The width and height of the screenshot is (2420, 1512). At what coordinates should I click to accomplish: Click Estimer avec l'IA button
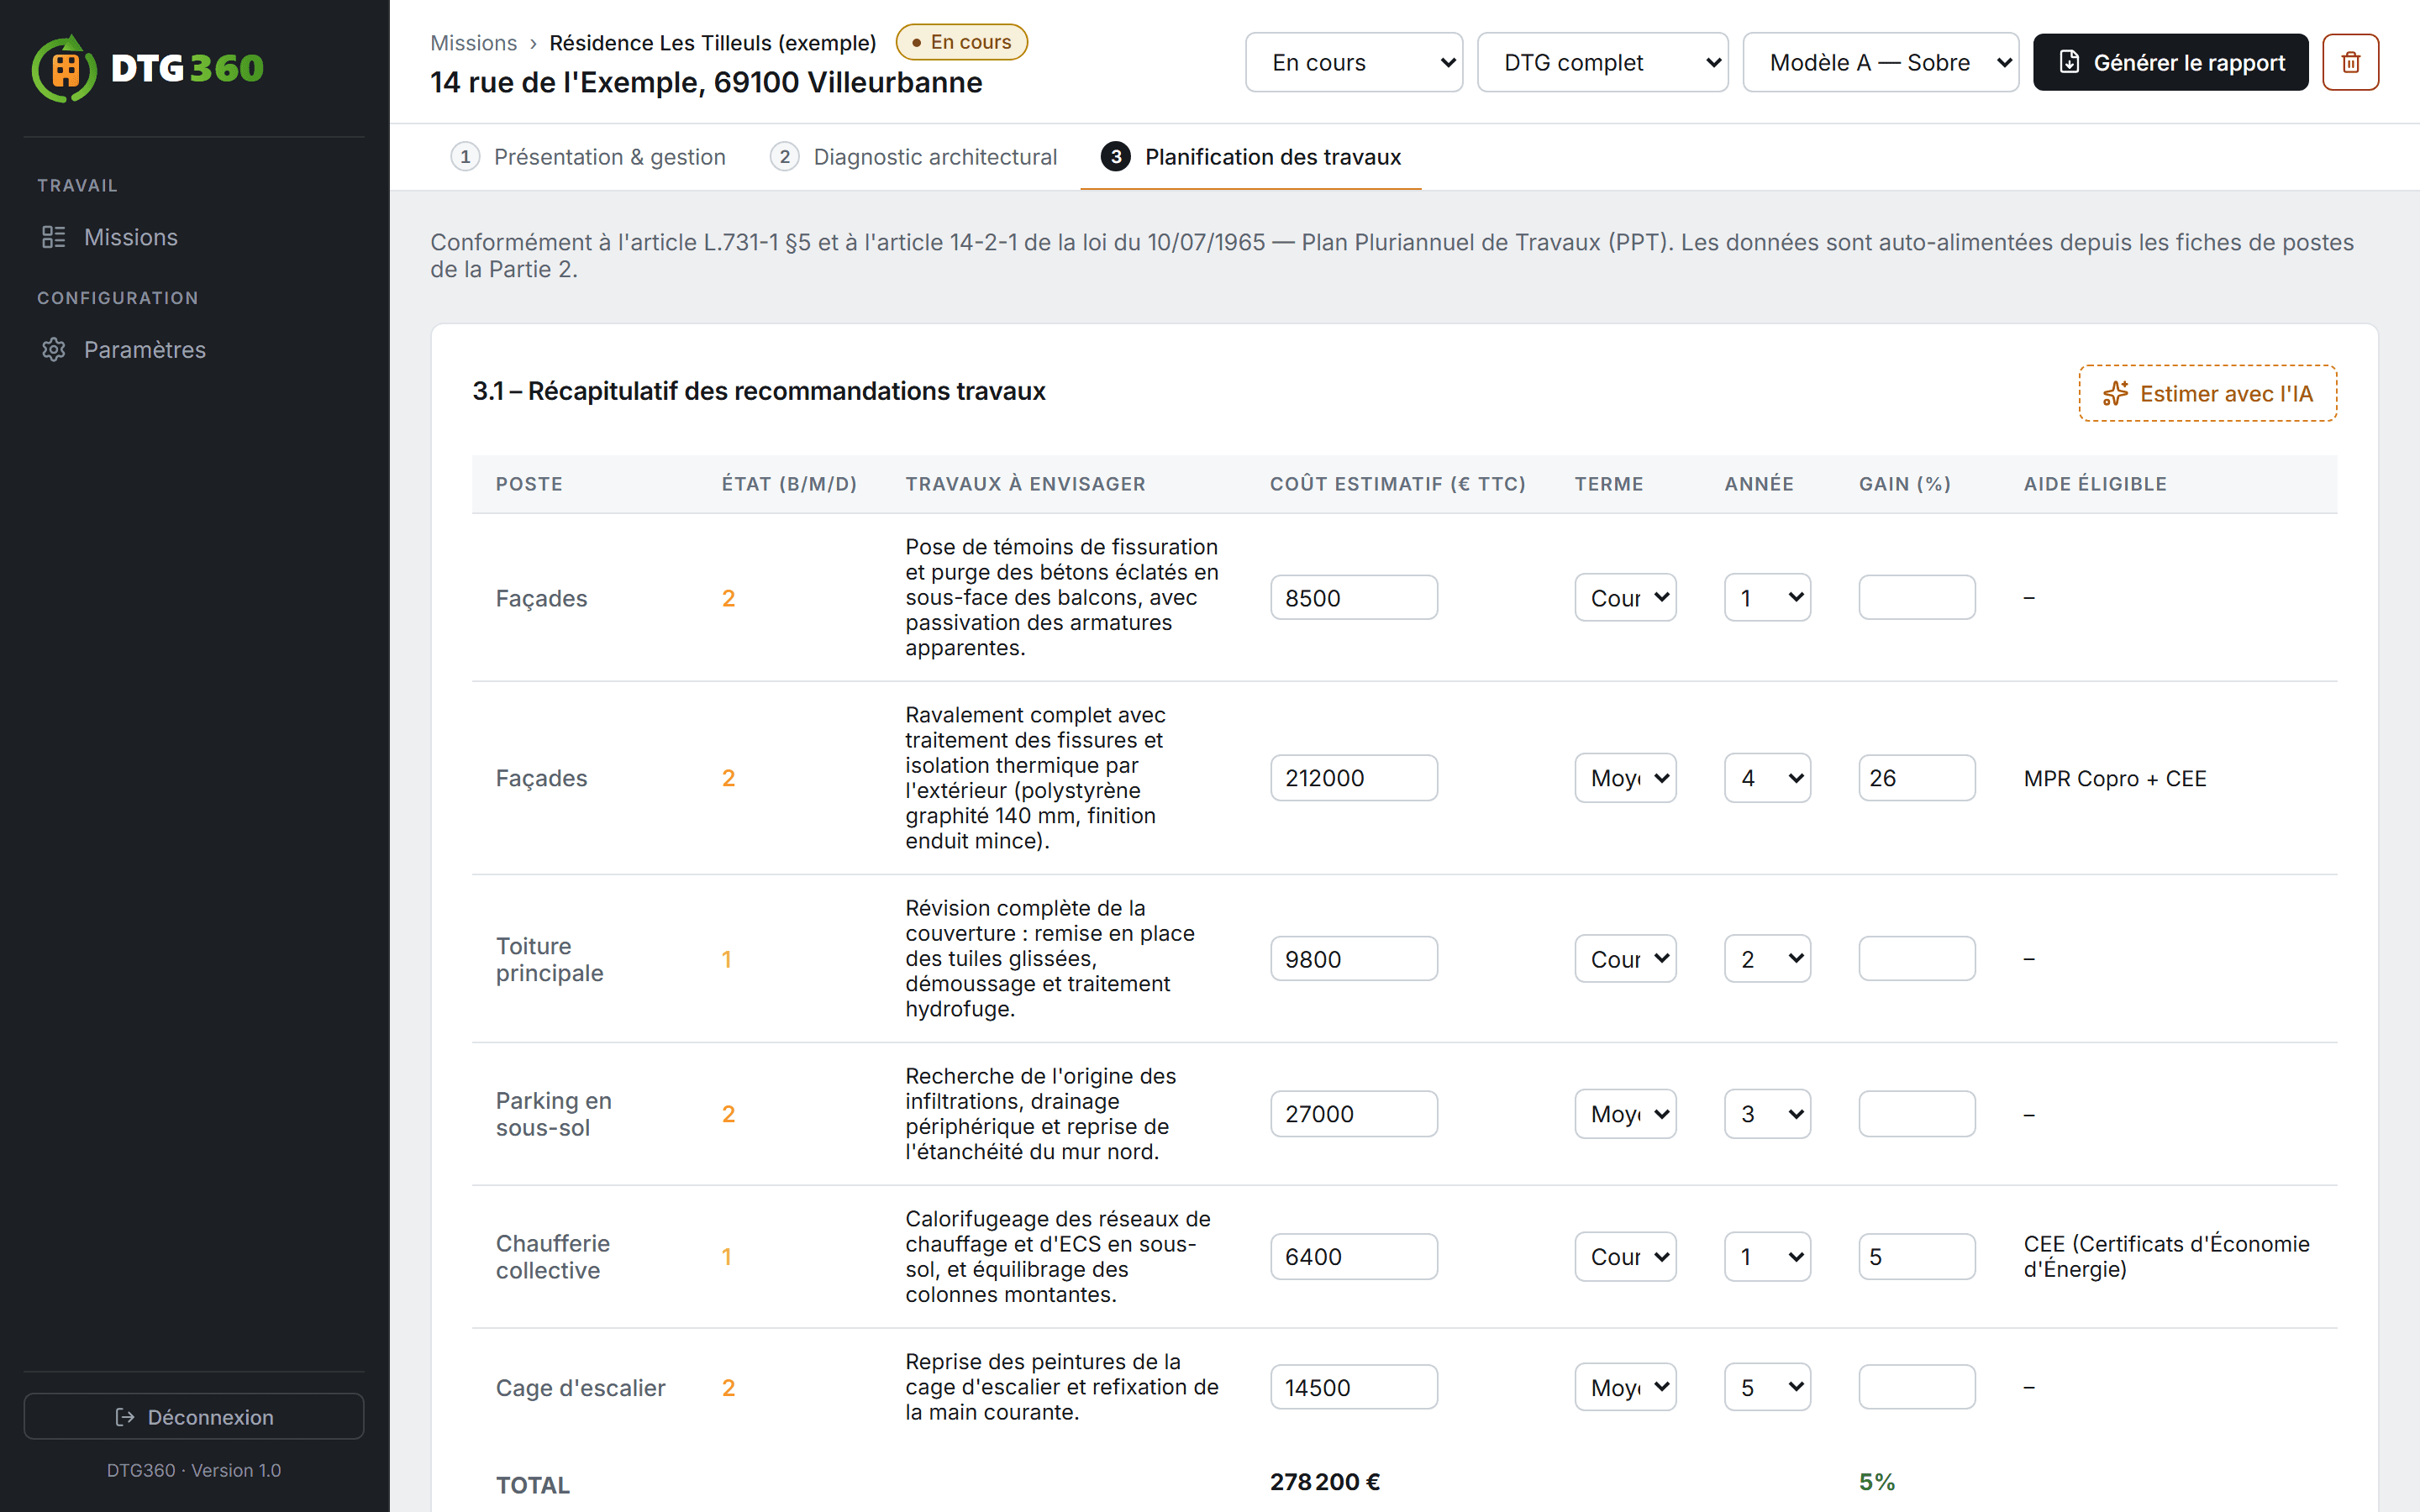(x=2207, y=393)
